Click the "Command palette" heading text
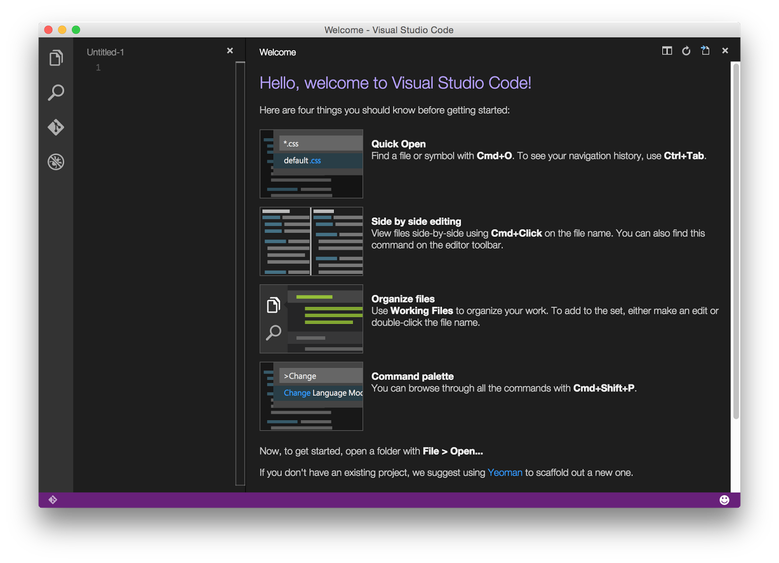The image size is (779, 563). pos(412,376)
